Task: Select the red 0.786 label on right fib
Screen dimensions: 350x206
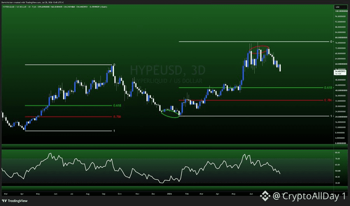Action: click(x=328, y=100)
